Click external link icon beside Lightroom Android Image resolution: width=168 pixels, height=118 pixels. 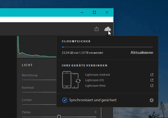152,75
